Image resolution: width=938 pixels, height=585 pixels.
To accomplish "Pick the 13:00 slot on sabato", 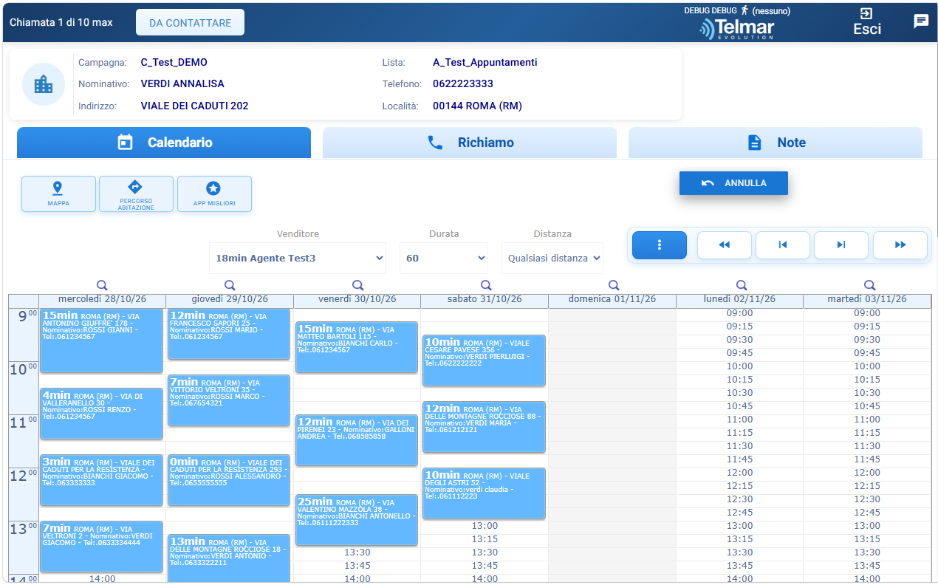I will [485, 526].
